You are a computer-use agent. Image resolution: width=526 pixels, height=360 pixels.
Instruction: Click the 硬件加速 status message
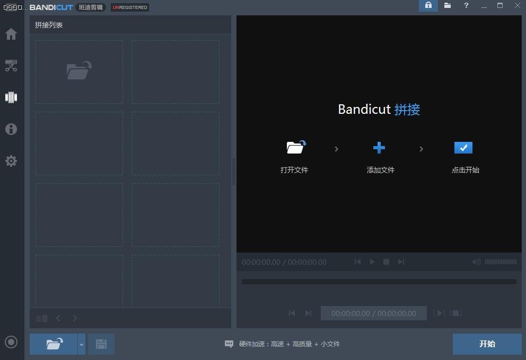283,344
